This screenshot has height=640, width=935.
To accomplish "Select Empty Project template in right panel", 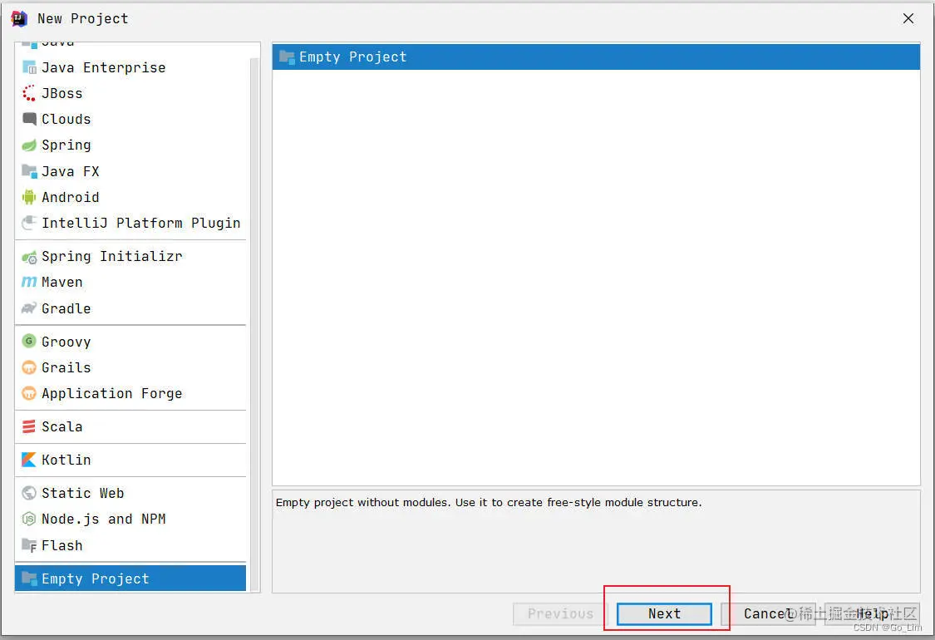I will [596, 57].
